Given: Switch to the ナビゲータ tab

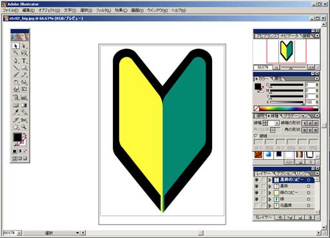Looking at the screenshot, I should pyautogui.click(x=289, y=36).
